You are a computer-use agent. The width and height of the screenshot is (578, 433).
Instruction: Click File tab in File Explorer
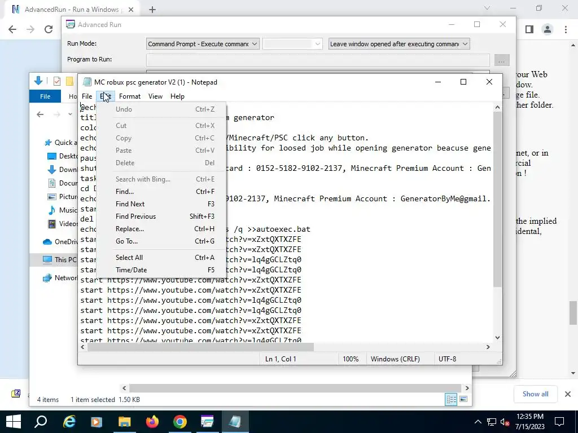click(45, 96)
